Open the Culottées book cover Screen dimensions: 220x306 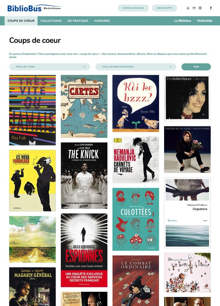pos(136,219)
